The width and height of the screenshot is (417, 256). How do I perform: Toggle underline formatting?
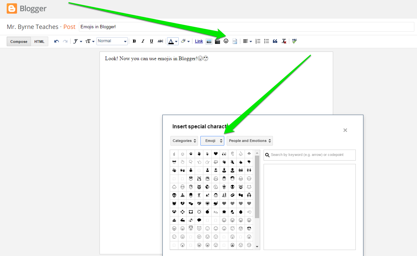(151, 41)
